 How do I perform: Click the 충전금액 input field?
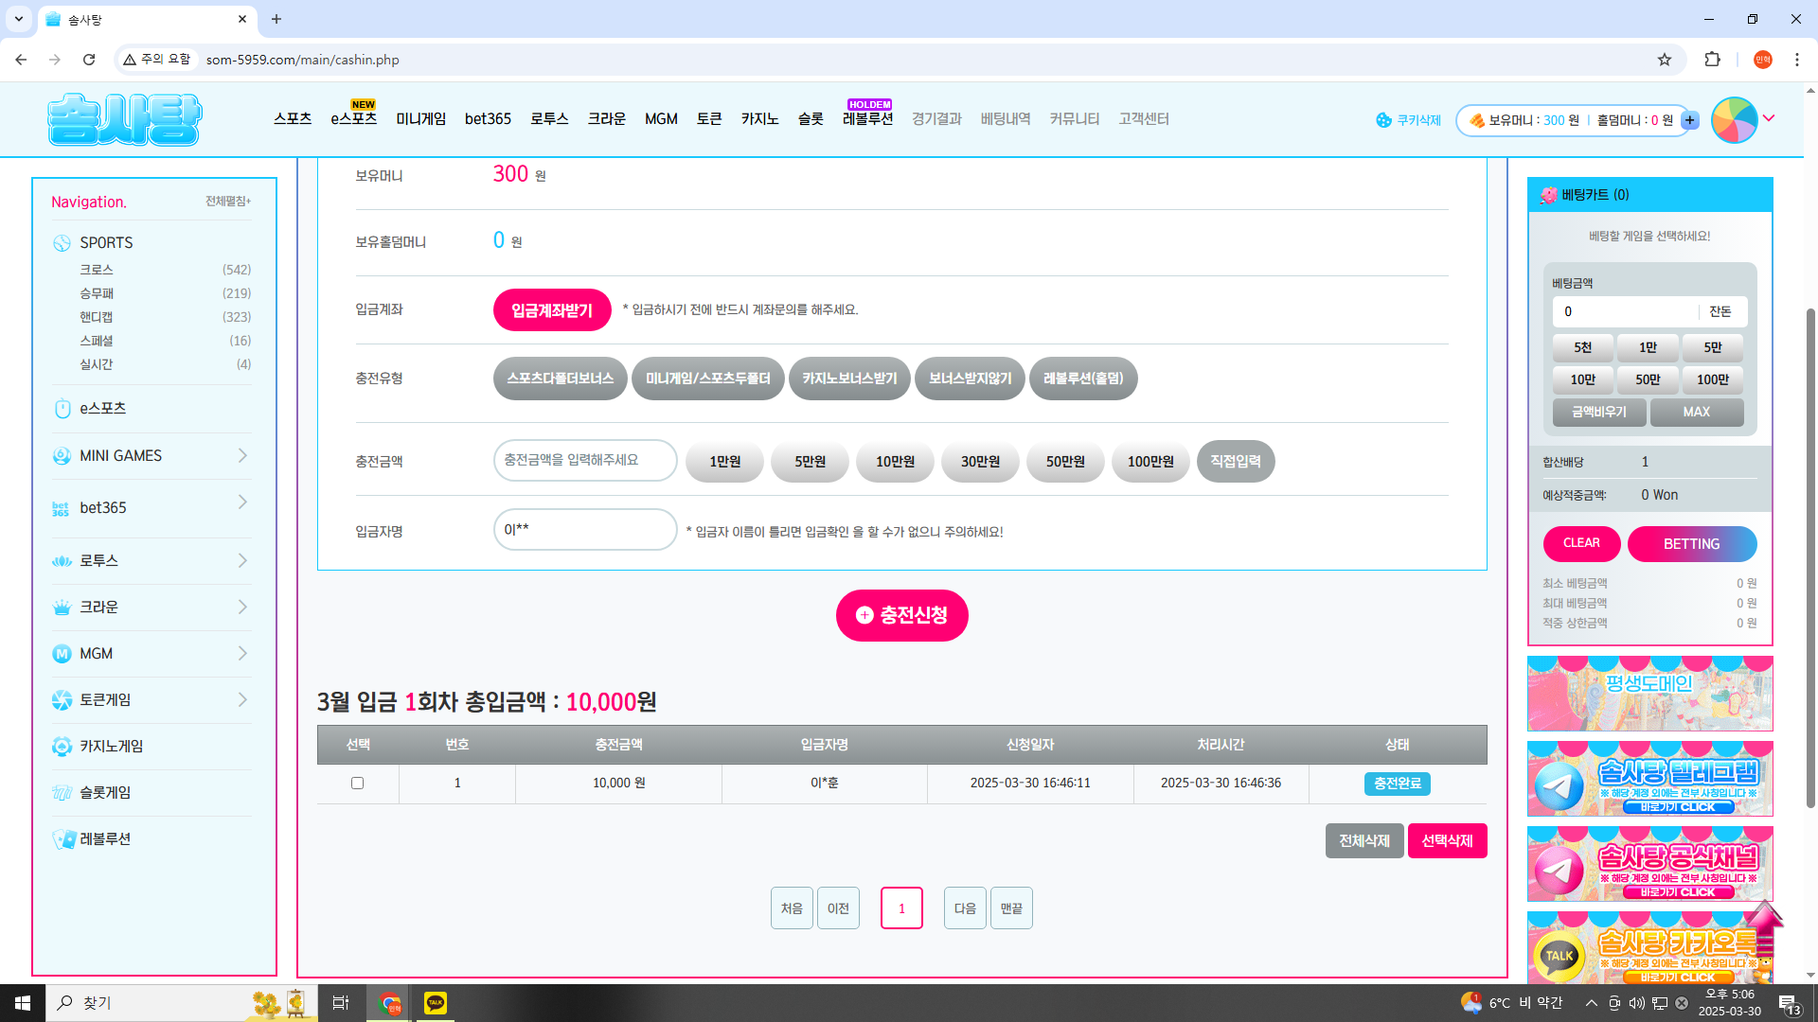pyautogui.click(x=584, y=461)
